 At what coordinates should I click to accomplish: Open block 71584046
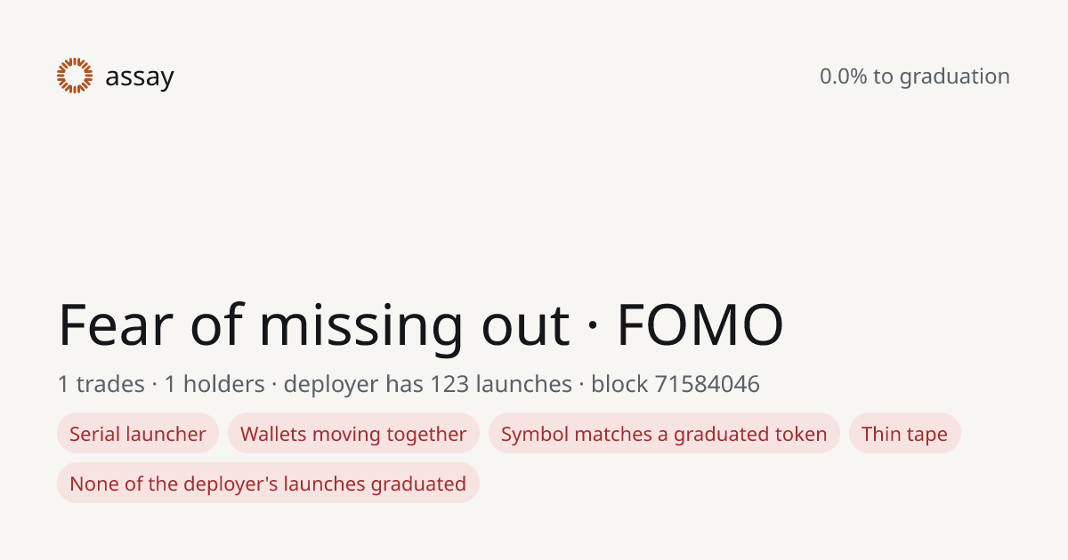point(676,384)
